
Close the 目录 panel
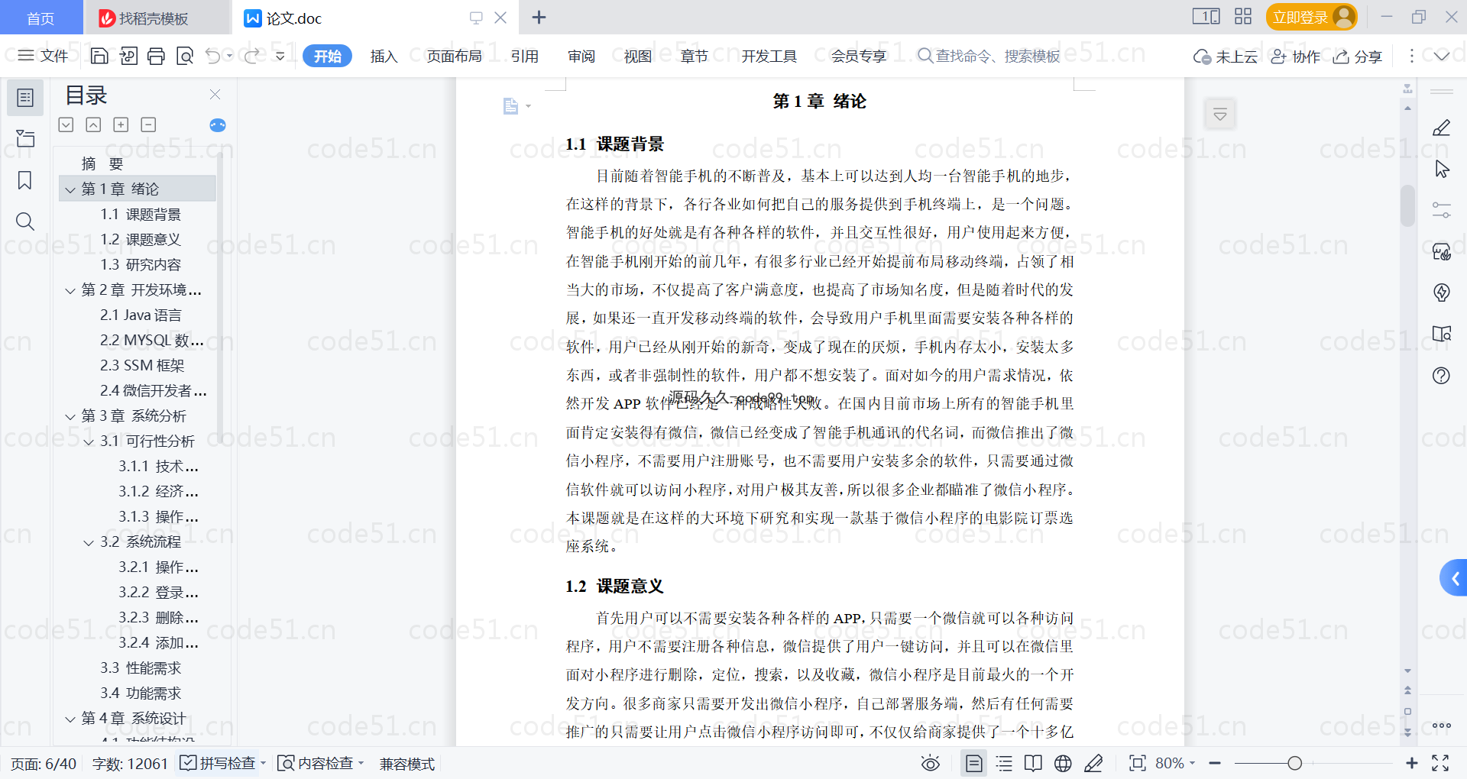click(215, 95)
